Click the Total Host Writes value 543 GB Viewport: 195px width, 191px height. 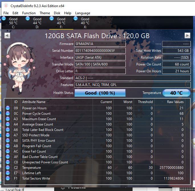pos(176,51)
